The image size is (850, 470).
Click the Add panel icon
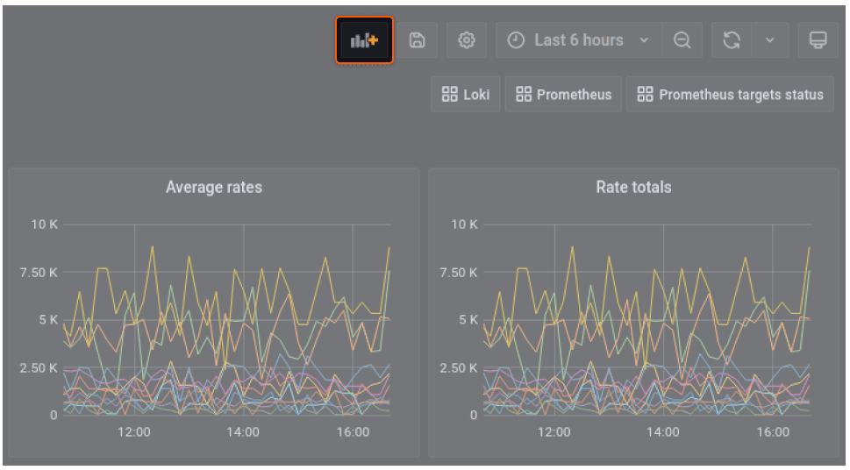(x=364, y=40)
